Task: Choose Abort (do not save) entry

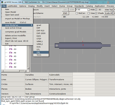Action: (17, 41)
